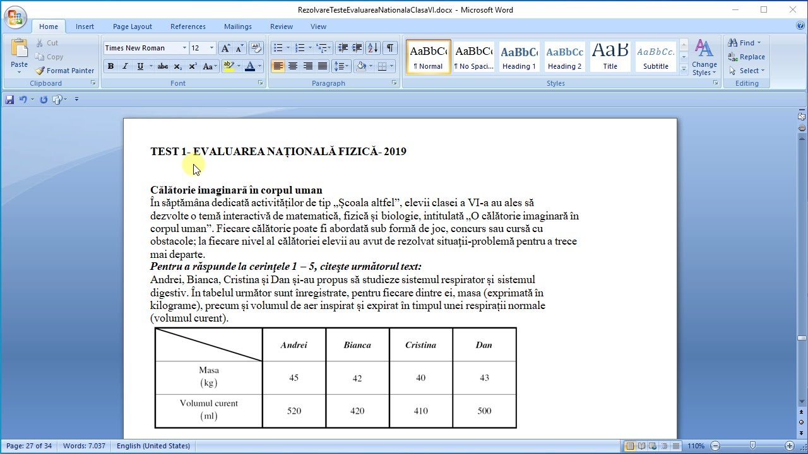Click the numbering list icon
This screenshot has width=808, height=454.
(x=300, y=48)
